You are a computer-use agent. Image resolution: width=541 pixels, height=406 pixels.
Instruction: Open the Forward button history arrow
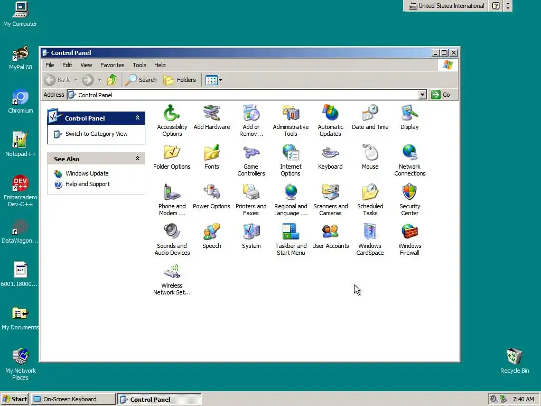[x=99, y=80]
